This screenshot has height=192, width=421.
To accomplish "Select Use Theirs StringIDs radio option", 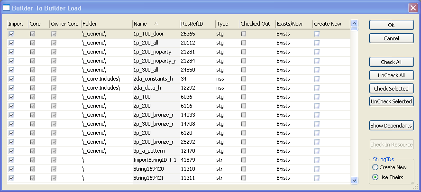I will click(375, 177).
